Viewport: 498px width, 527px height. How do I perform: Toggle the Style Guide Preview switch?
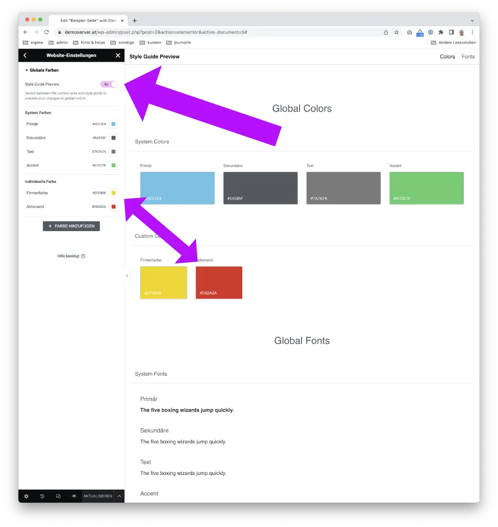pos(109,84)
